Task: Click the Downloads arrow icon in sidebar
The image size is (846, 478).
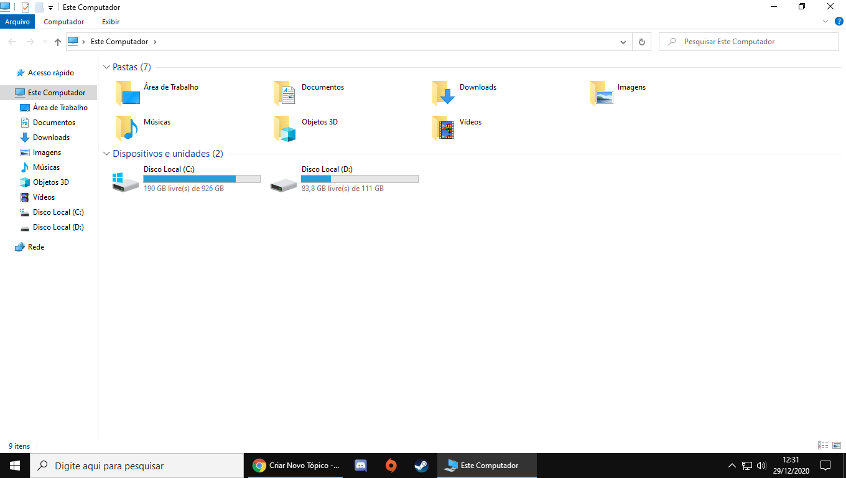Action: coord(25,138)
